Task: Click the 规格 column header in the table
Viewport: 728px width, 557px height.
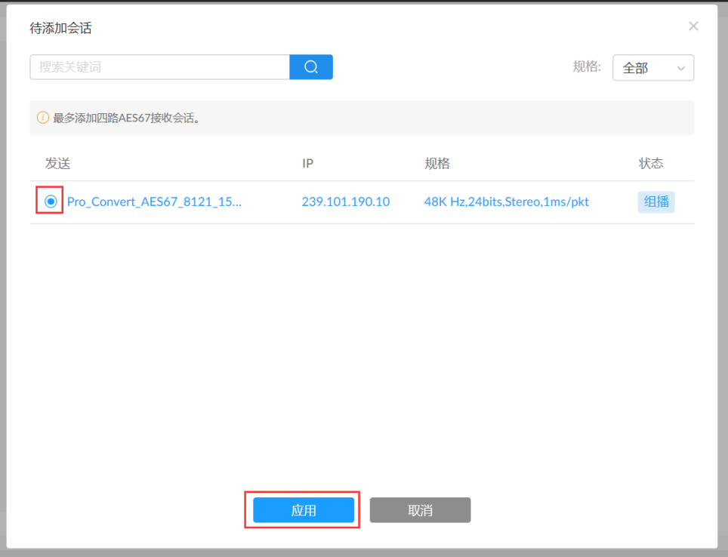Action: tap(436, 164)
